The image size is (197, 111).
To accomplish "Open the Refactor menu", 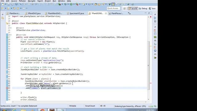I will (x=22, y=1).
